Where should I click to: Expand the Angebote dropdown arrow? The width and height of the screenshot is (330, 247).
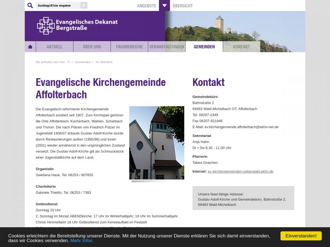(x=164, y=6)
